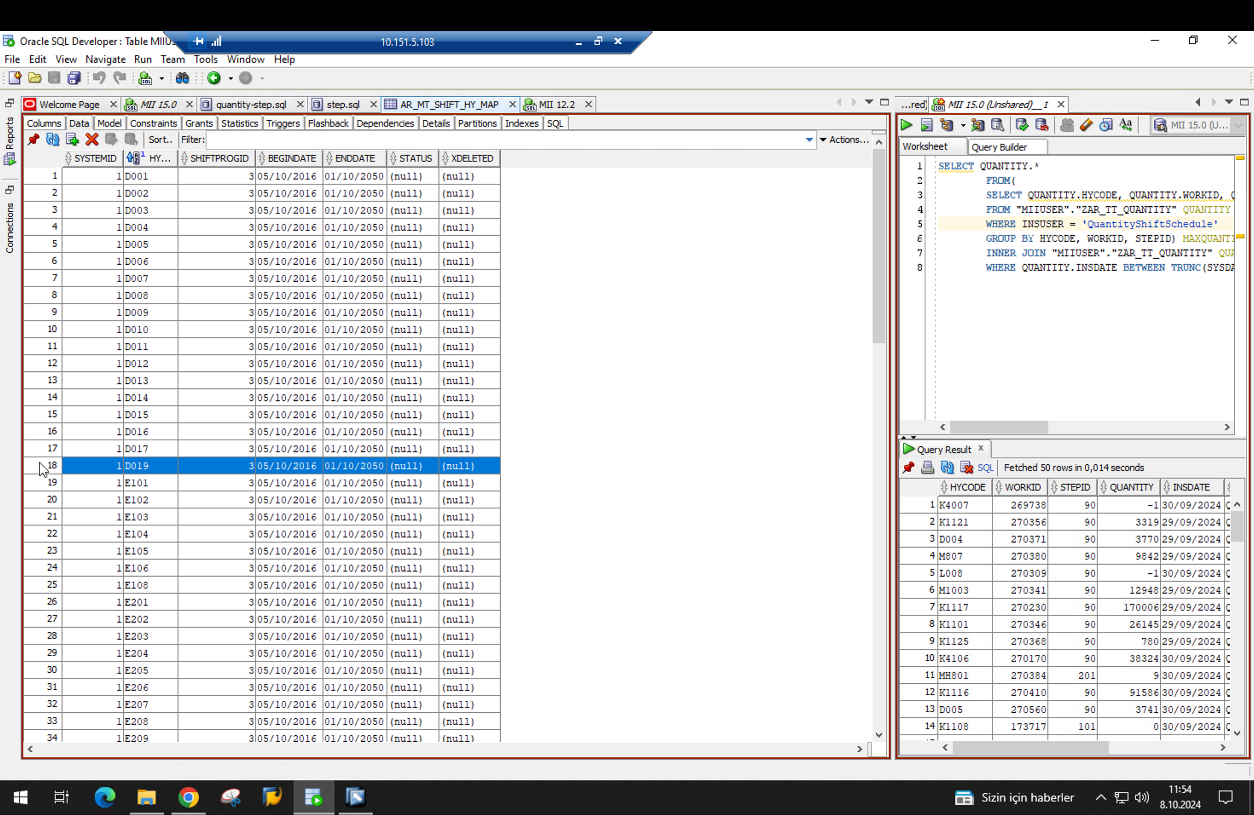Click the Run Script icon
The height and width of the screenshot is (815, 1254).
pyautogui.click(x=926, y=125)
